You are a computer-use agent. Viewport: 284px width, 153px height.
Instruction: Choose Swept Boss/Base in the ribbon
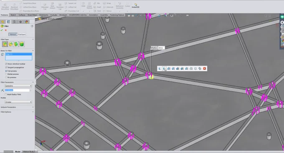[28, 3]
